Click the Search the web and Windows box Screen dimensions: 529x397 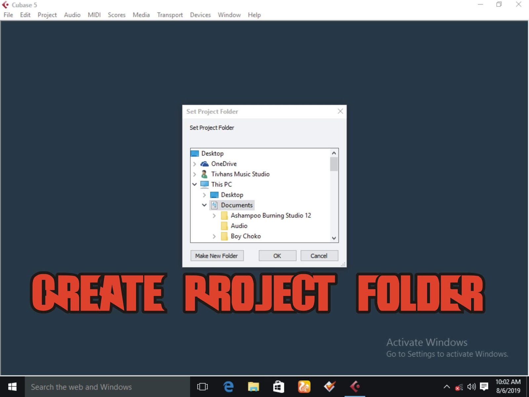pyautogui.click(x=107, y=387)
